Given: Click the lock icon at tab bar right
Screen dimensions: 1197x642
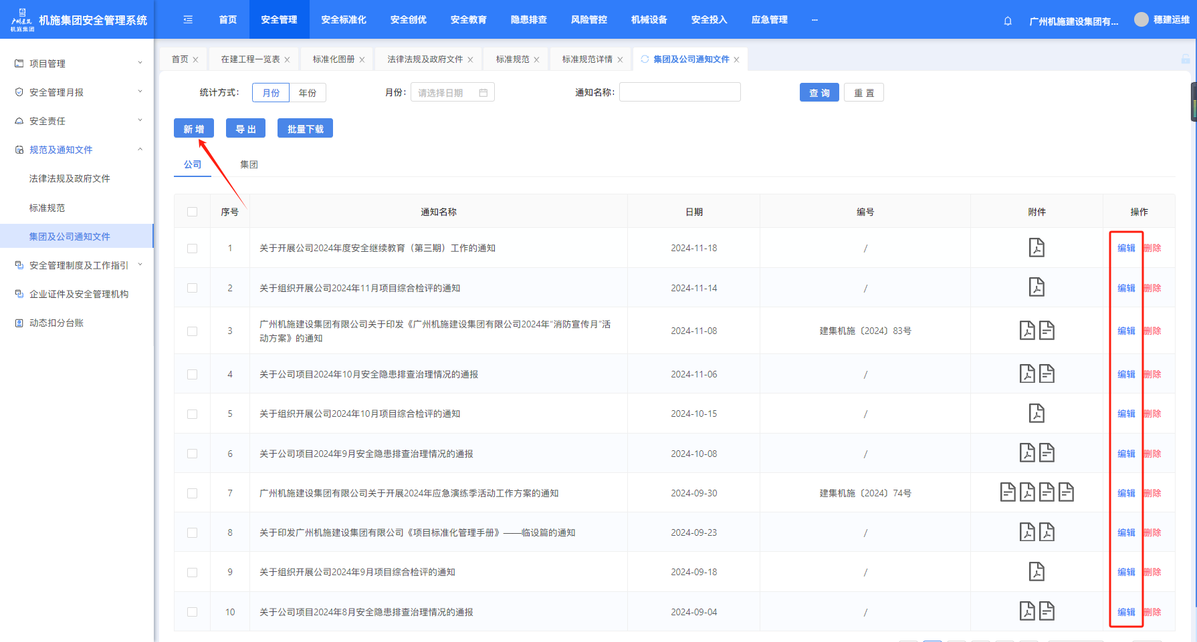Looking at the screenshot, I should tap(1185, 59).
